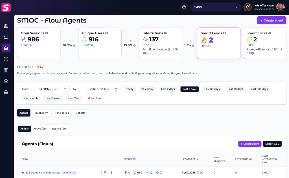Click the From date input 14/09/2026
This screenshot has height=178, width=289.
(x=53, y=89)
